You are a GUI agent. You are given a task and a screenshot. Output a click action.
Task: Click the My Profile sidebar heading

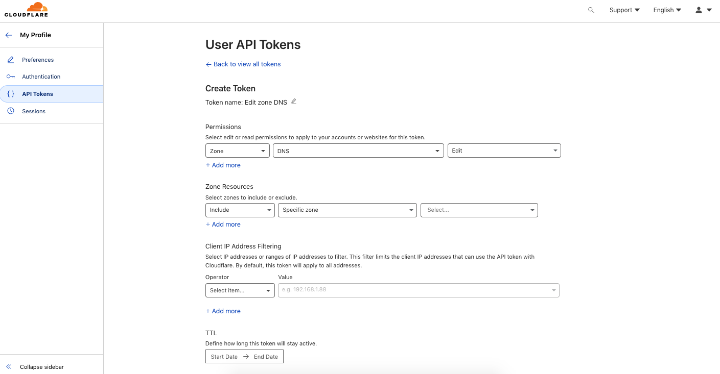35,35
